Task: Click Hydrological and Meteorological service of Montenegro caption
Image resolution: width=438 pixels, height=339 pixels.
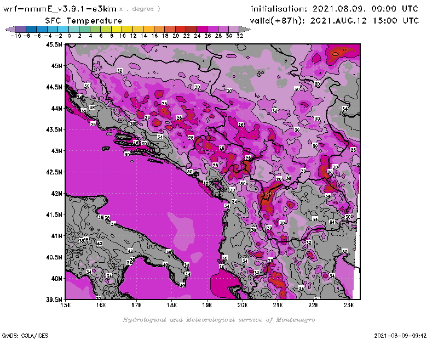Action: [x=218, y=320]
